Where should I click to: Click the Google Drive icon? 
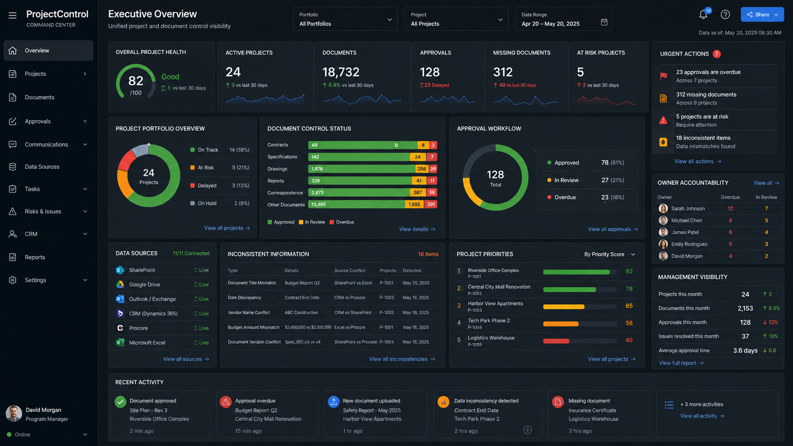(x=120, y=284)
